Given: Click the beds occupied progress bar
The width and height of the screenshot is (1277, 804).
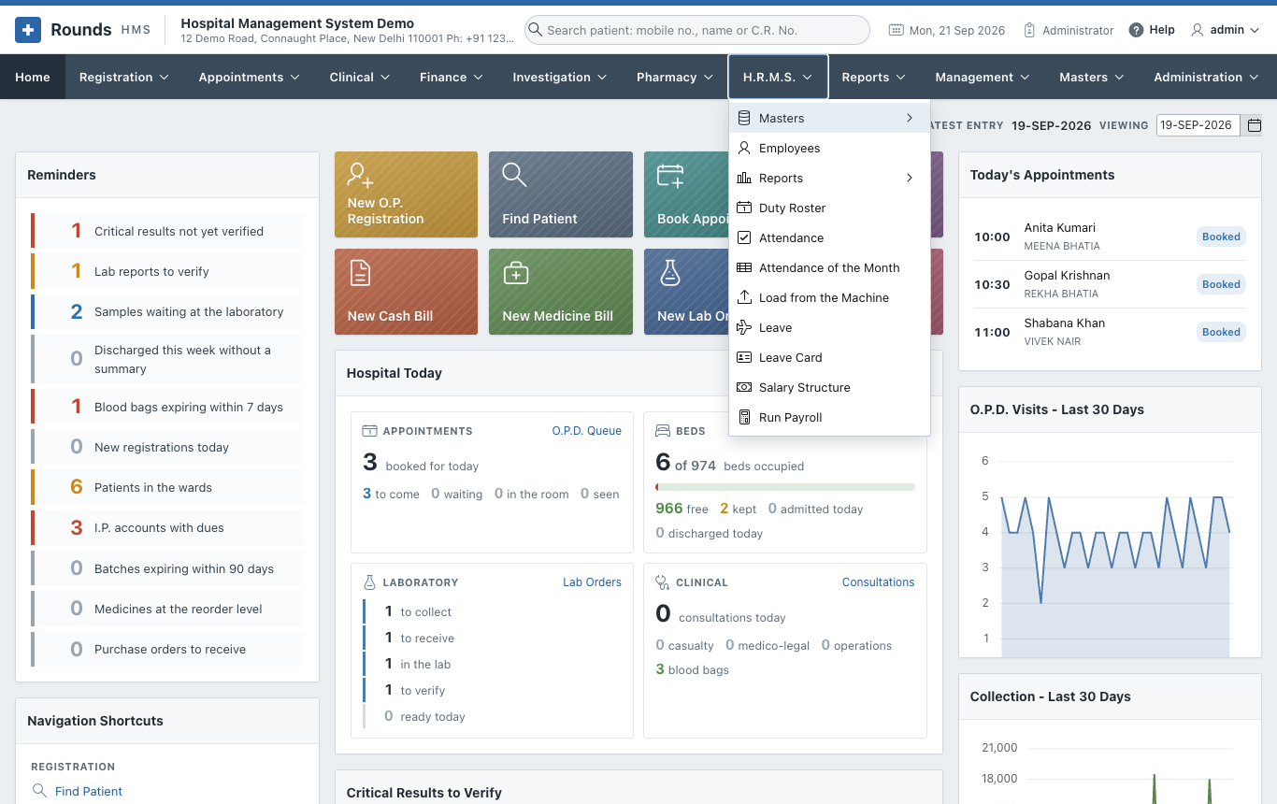Looking at the screenshot, I should coord(785,487).
